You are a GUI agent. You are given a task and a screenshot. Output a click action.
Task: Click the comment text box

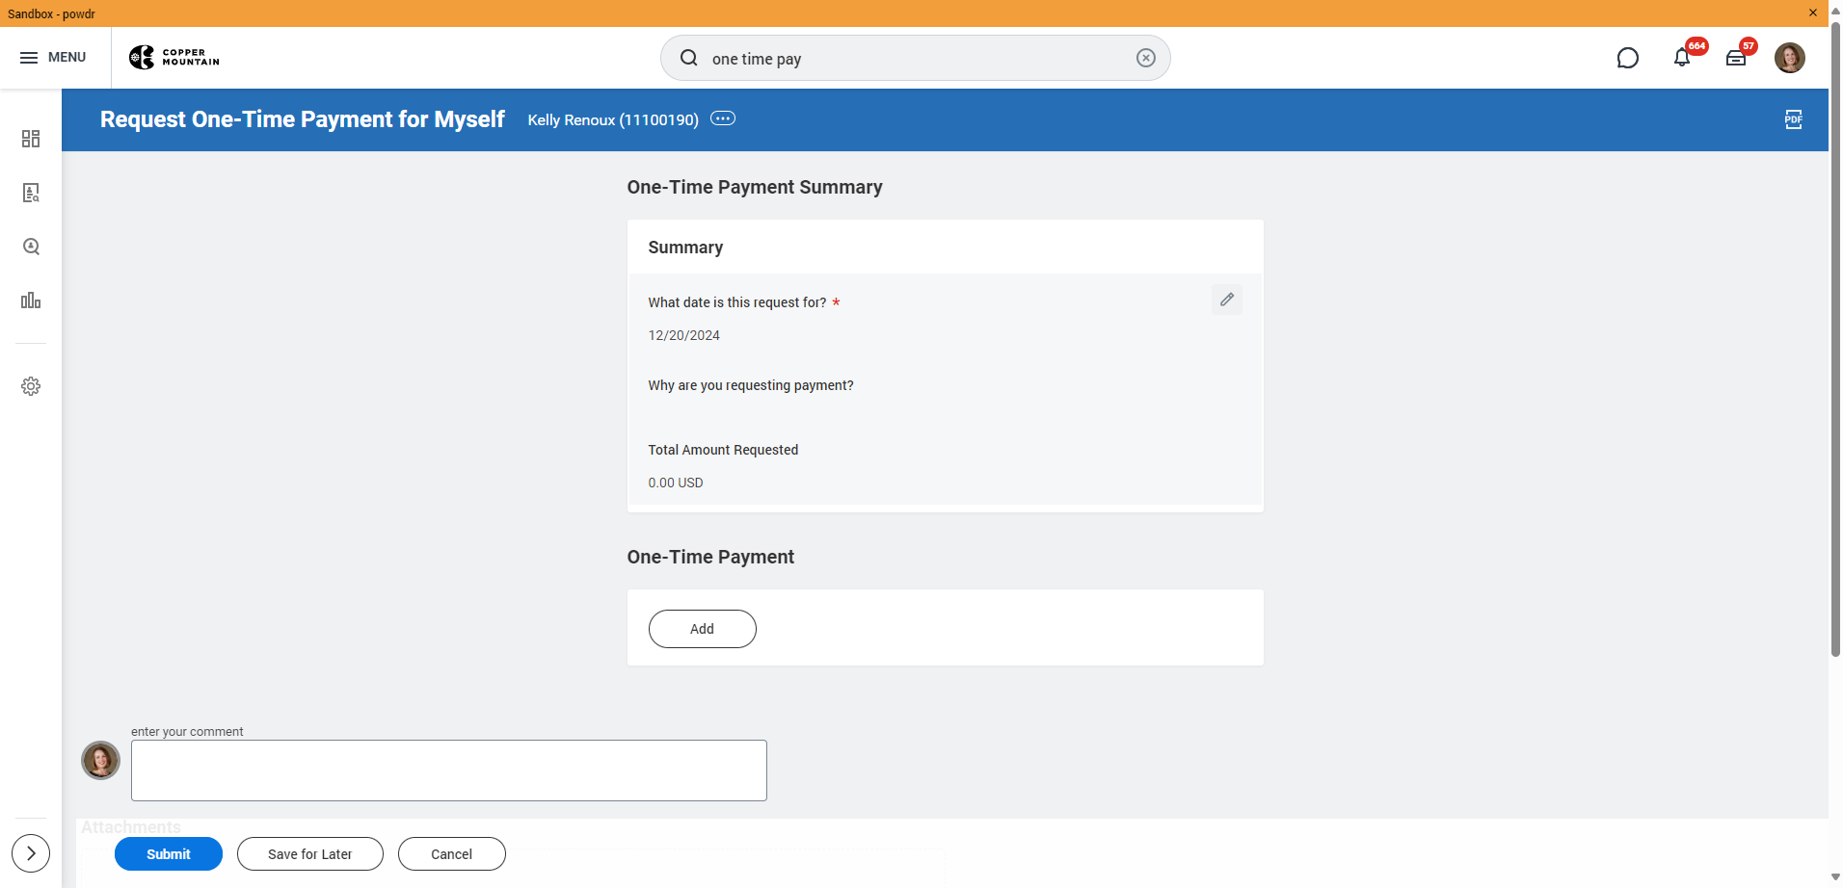(449, 770)
